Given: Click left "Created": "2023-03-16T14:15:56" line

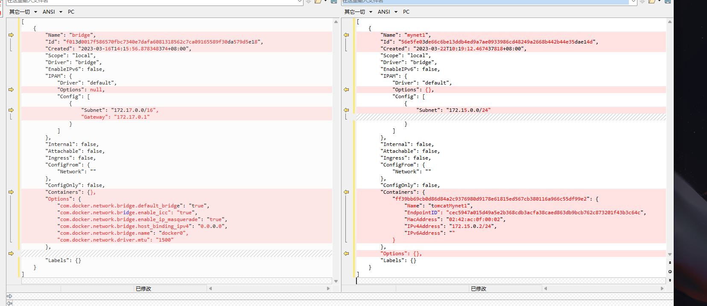Looking at the screenshot, I should pyautogui.click(x=118, y=49).
